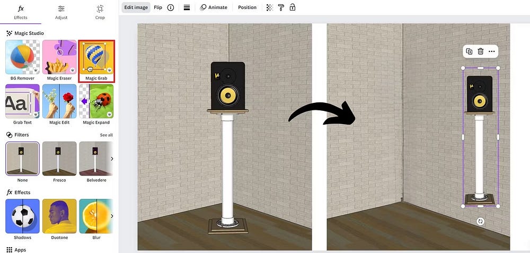This screenshot has height=253, width=530.
Task: Open the image info icon
Action: tap(171, 7)
